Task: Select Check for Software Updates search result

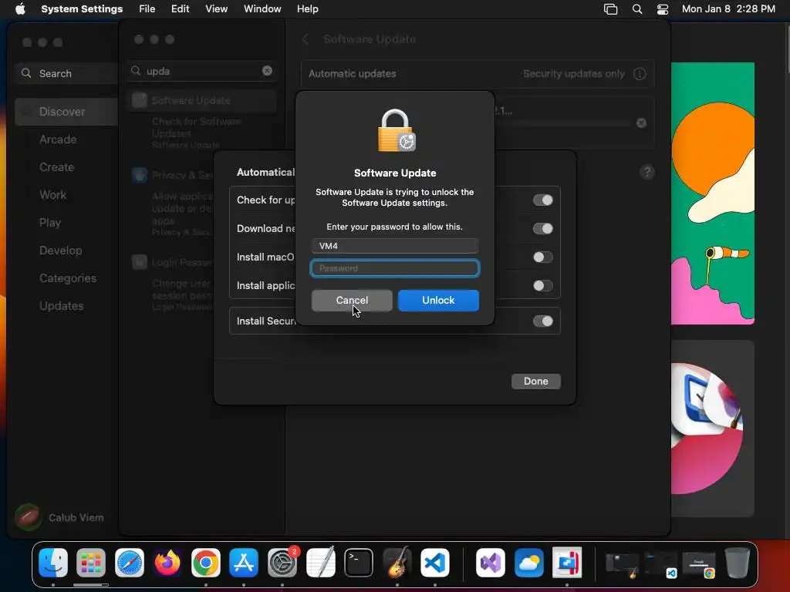Action: pyautogui.click(x=201, y=133)
